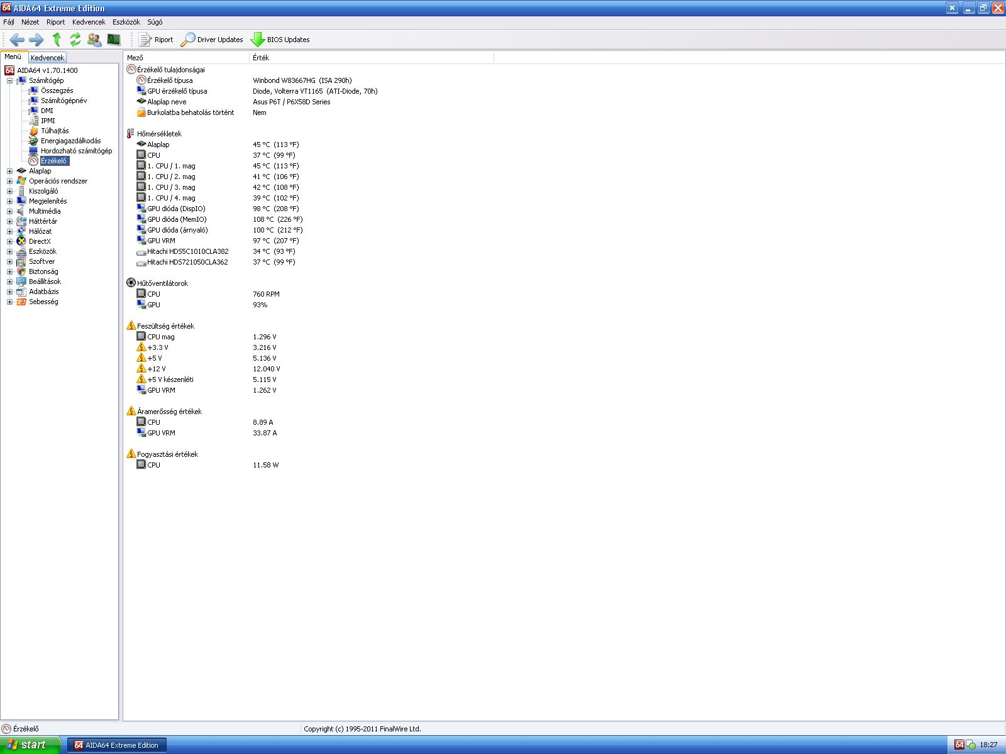This screenshot has width=1006, height=754.
Task: Click the Hűtőventilátorok fan icon
Action: tap(131, 283)
